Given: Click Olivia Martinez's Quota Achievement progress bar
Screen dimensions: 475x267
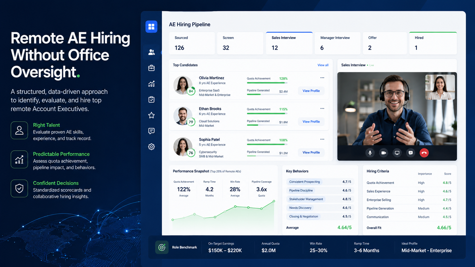Looking at the screenshot, I should [x=267, y=83].
